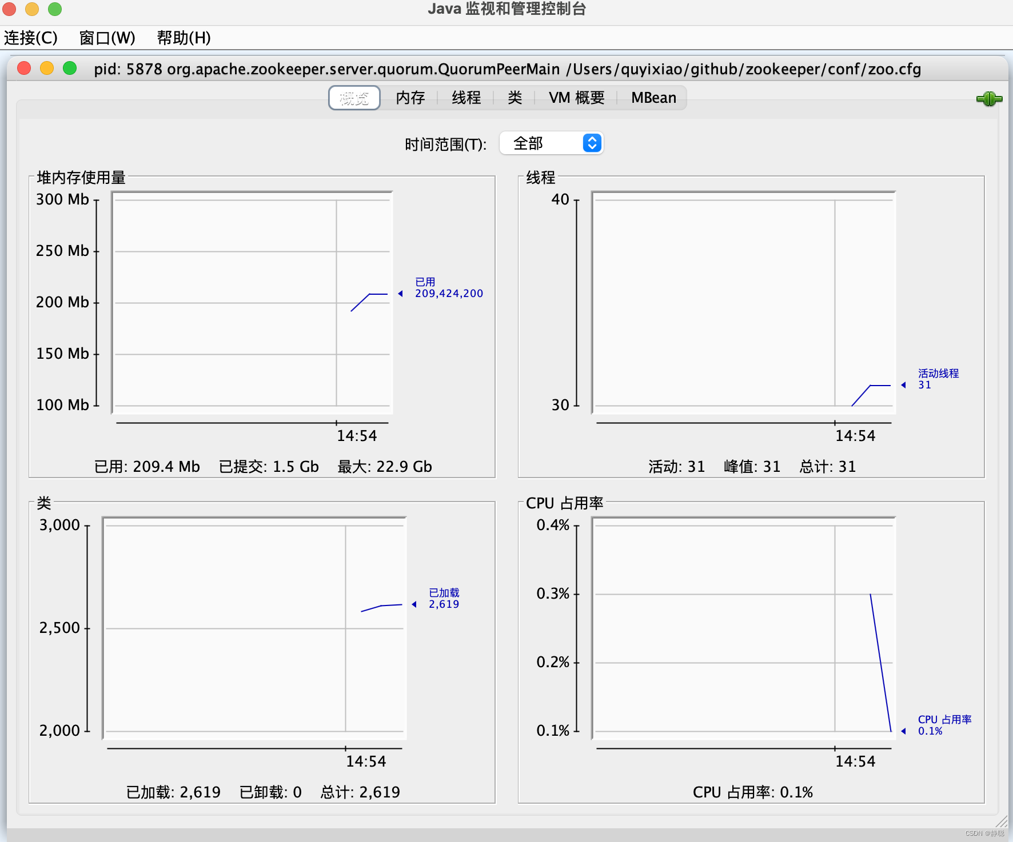Click the CPU 占用率: 0.1% summary text
Viewport: 1013px width, 842px height.
[753, 792]
